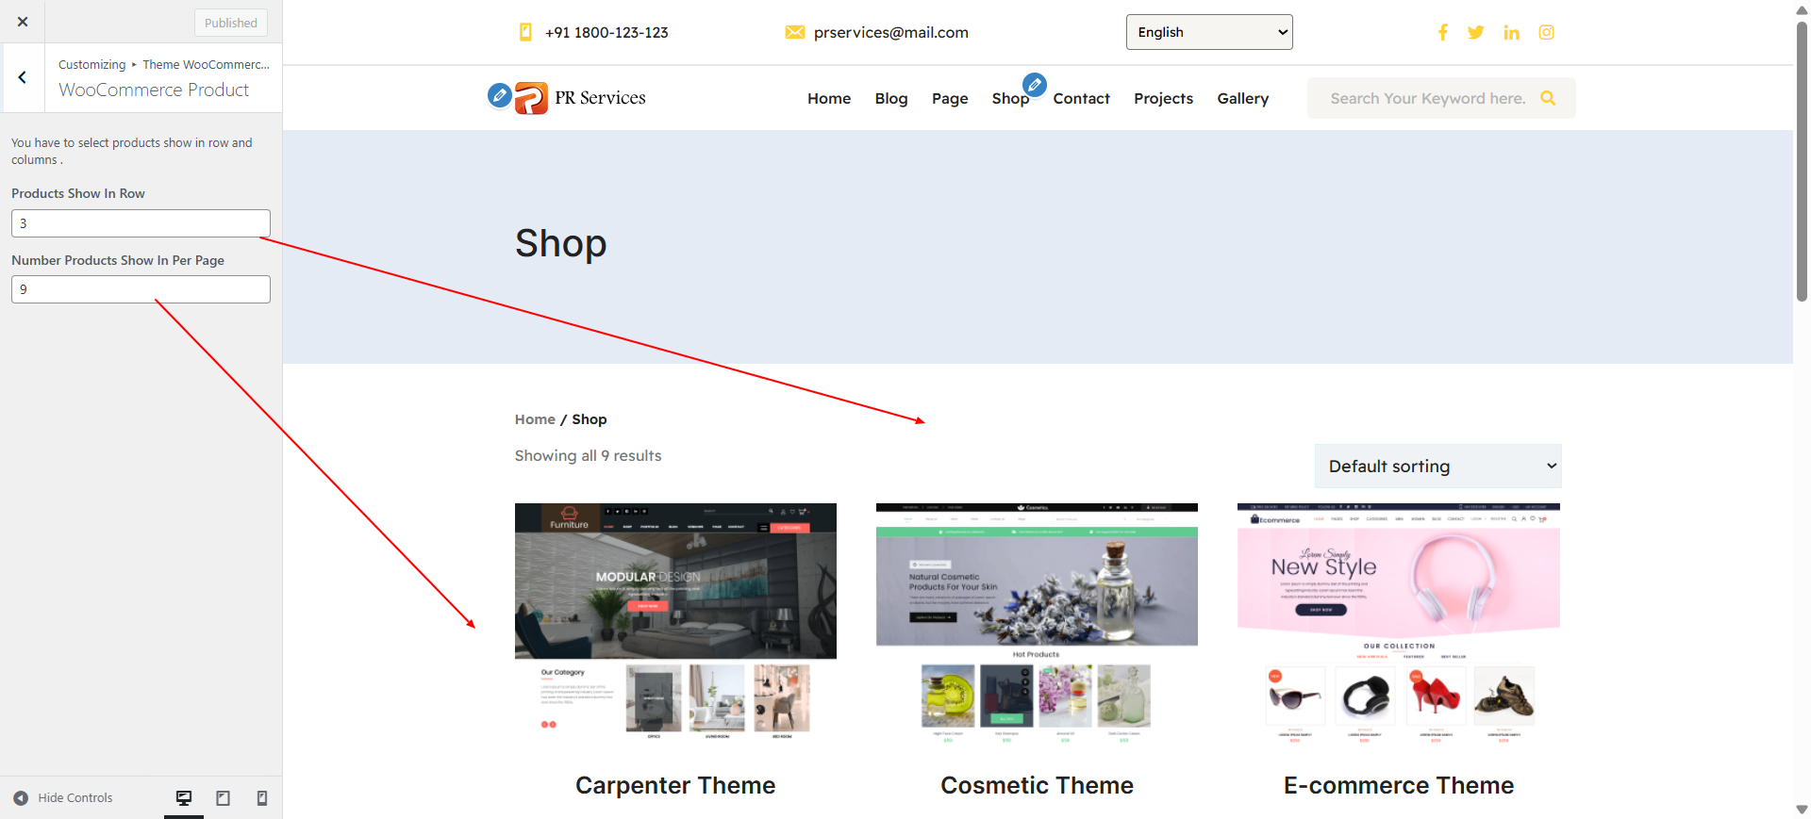
Task: Click the 'WooCommerce Product' section title
Action: (x=154, y=90)
